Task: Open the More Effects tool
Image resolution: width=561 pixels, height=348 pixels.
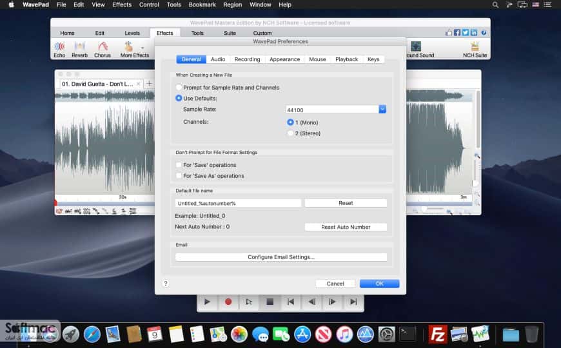Action: [x=134, y=49]
